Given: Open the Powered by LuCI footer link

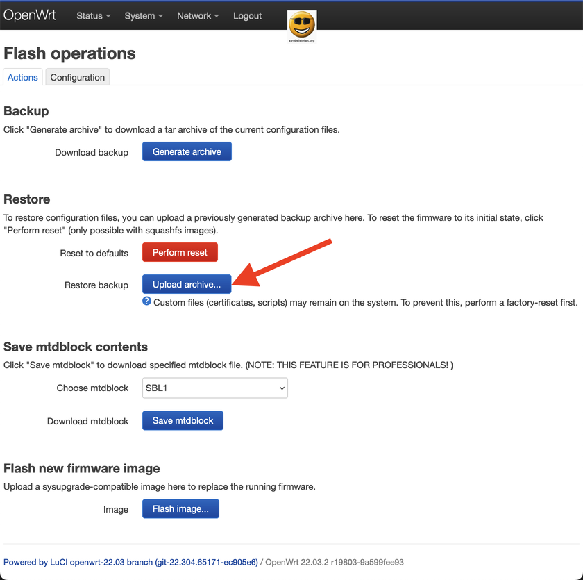Looking at the screenshot, I should (x=130, y=562).
